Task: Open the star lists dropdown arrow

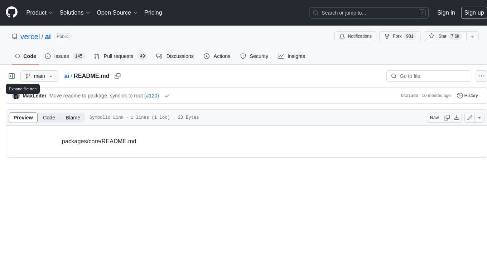Action: pos(472,36)
